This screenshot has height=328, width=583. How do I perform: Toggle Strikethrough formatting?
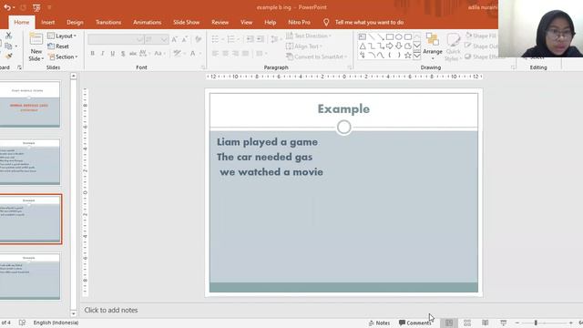[x=133, y=54]
